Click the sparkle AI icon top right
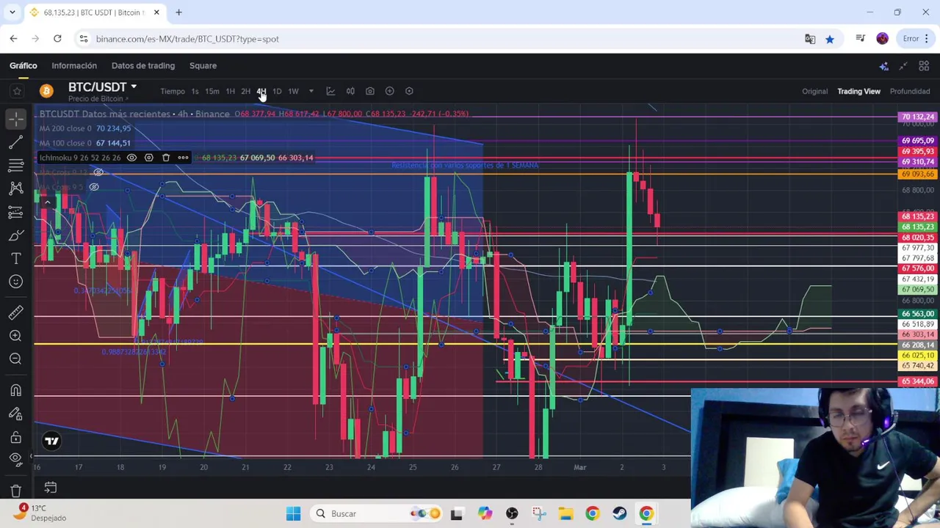This screenshot has width=940, height=528. 884,66
